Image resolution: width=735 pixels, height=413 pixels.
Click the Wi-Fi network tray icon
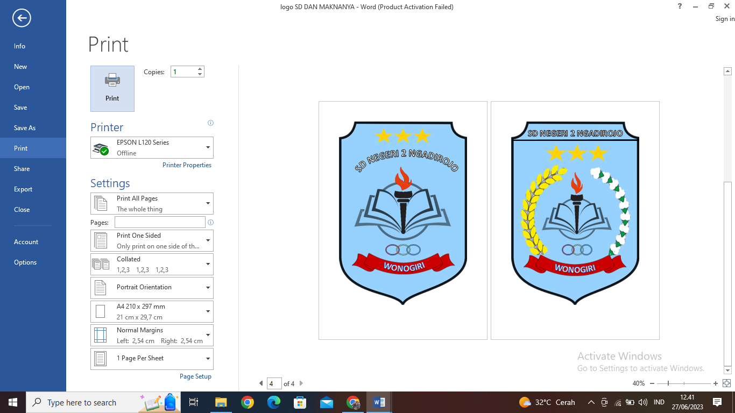click(x=617, y=402)
